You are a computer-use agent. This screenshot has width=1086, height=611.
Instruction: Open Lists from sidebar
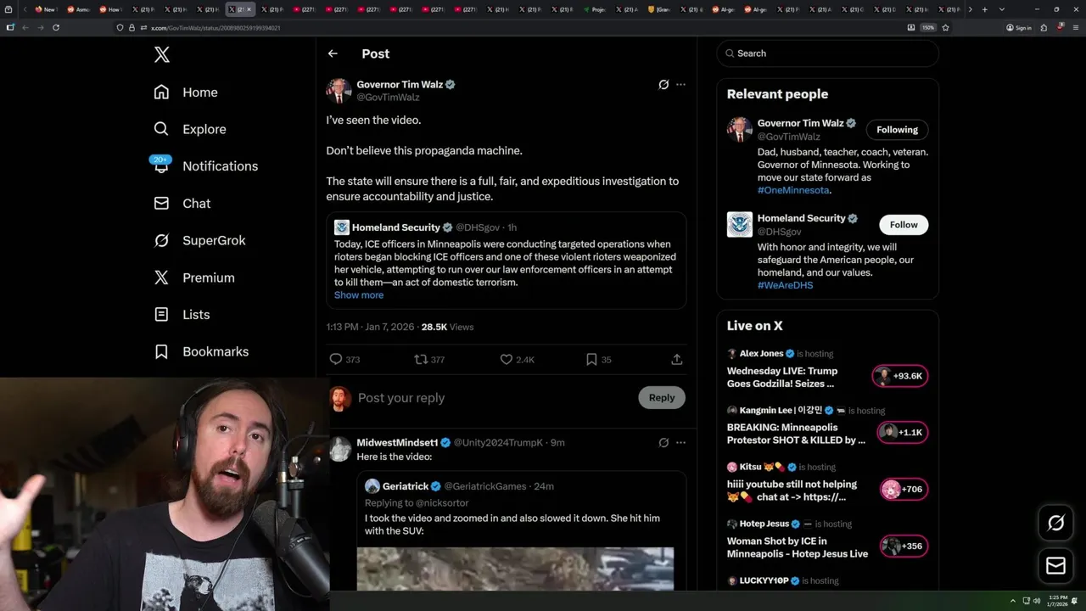click(182, 315)
